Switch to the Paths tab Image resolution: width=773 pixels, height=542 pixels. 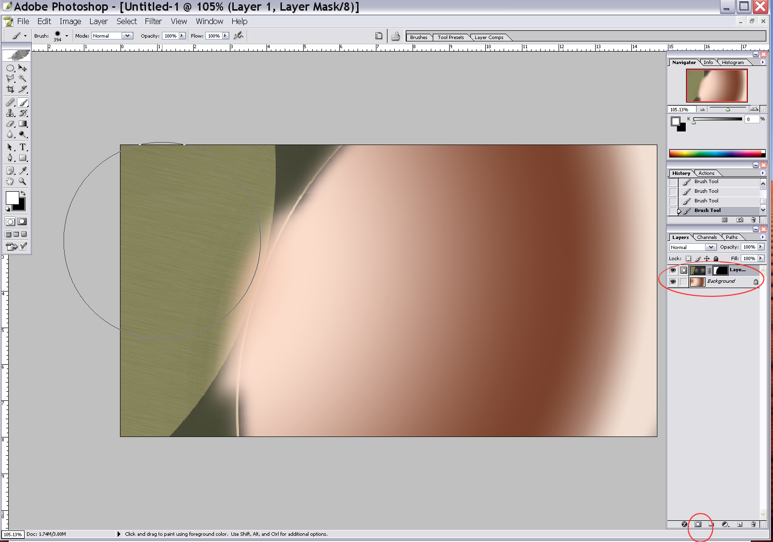[732, 237]
